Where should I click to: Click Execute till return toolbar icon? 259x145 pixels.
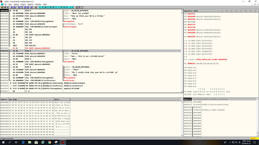(31, 7)
